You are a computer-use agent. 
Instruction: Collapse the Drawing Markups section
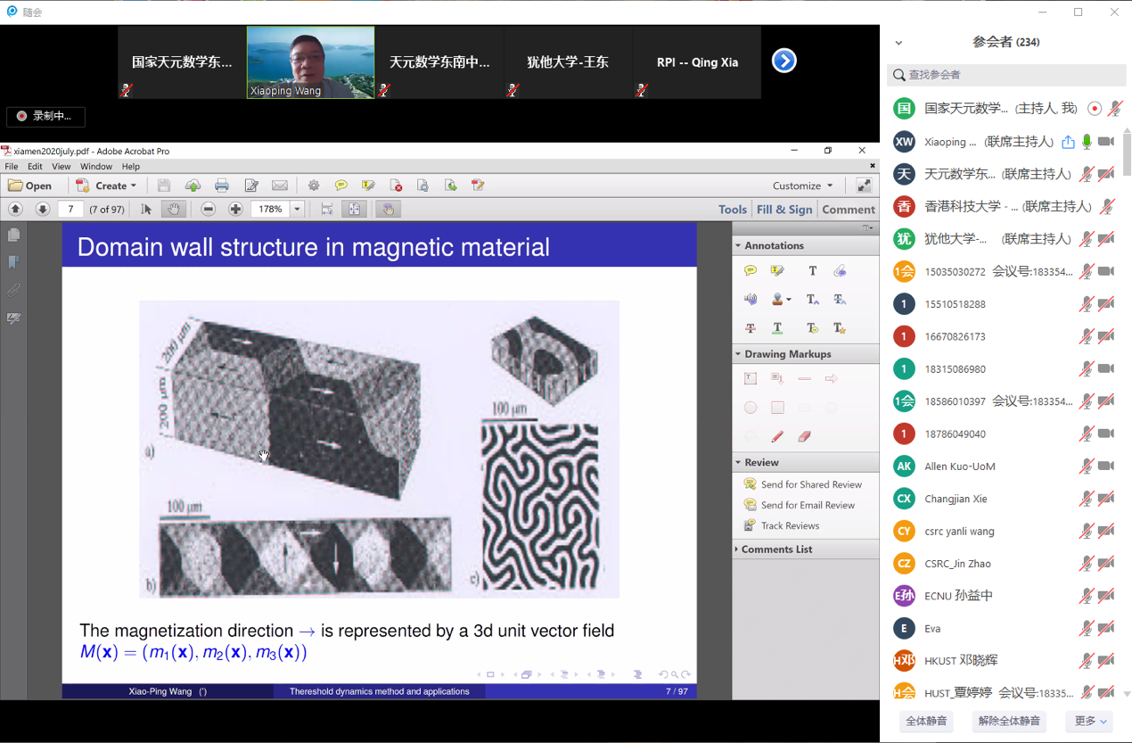[788, 354]
